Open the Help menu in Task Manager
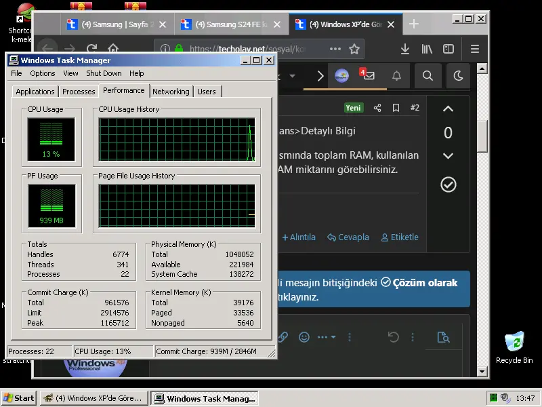 coord(137,73)
